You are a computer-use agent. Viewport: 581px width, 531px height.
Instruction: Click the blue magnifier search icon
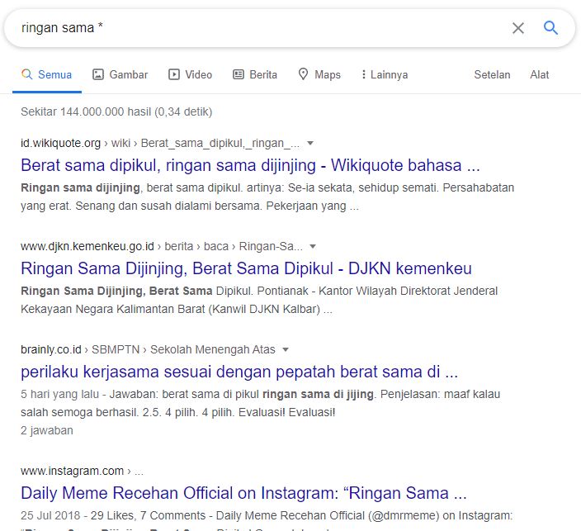click(x=550, y=28)
